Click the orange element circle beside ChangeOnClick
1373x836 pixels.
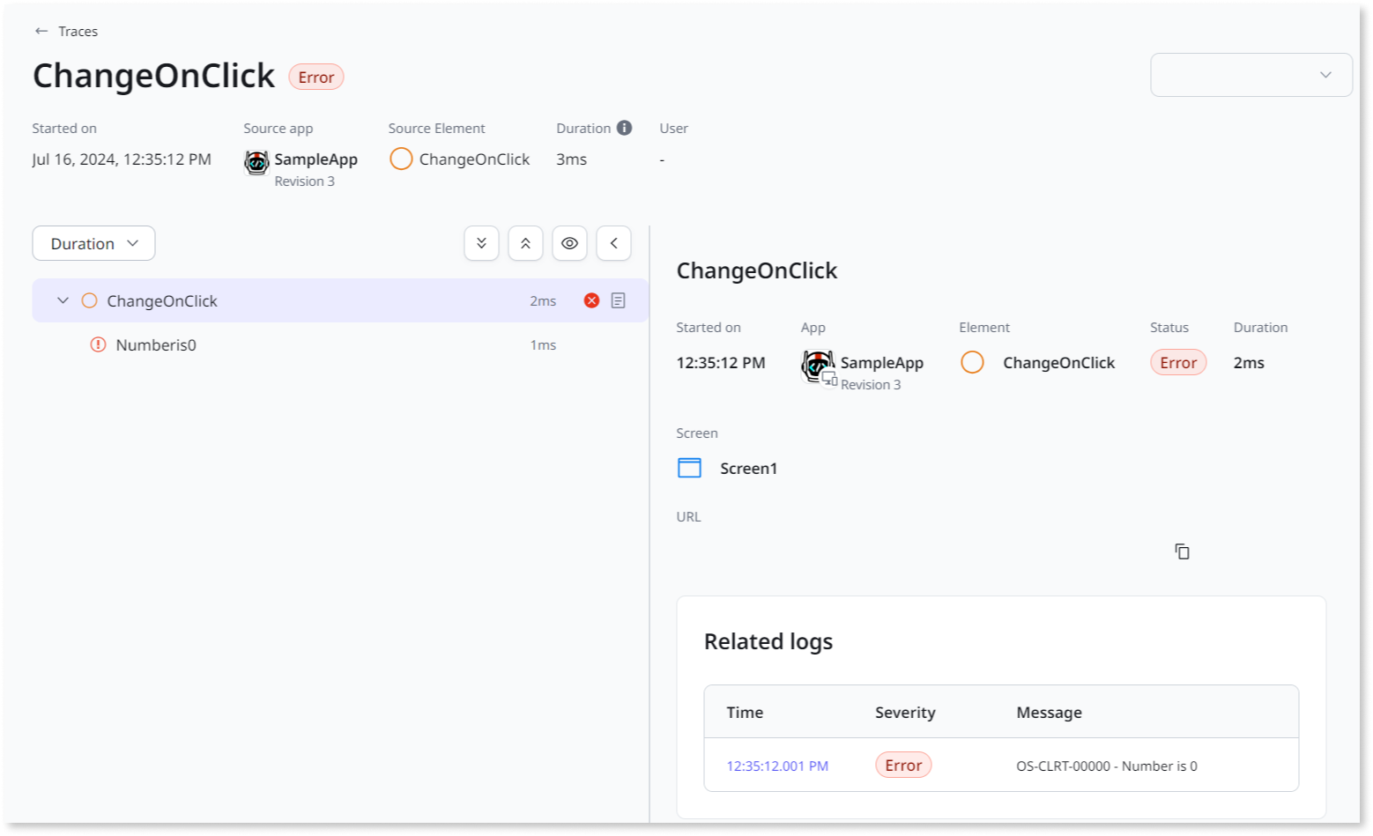click(89, 300)
